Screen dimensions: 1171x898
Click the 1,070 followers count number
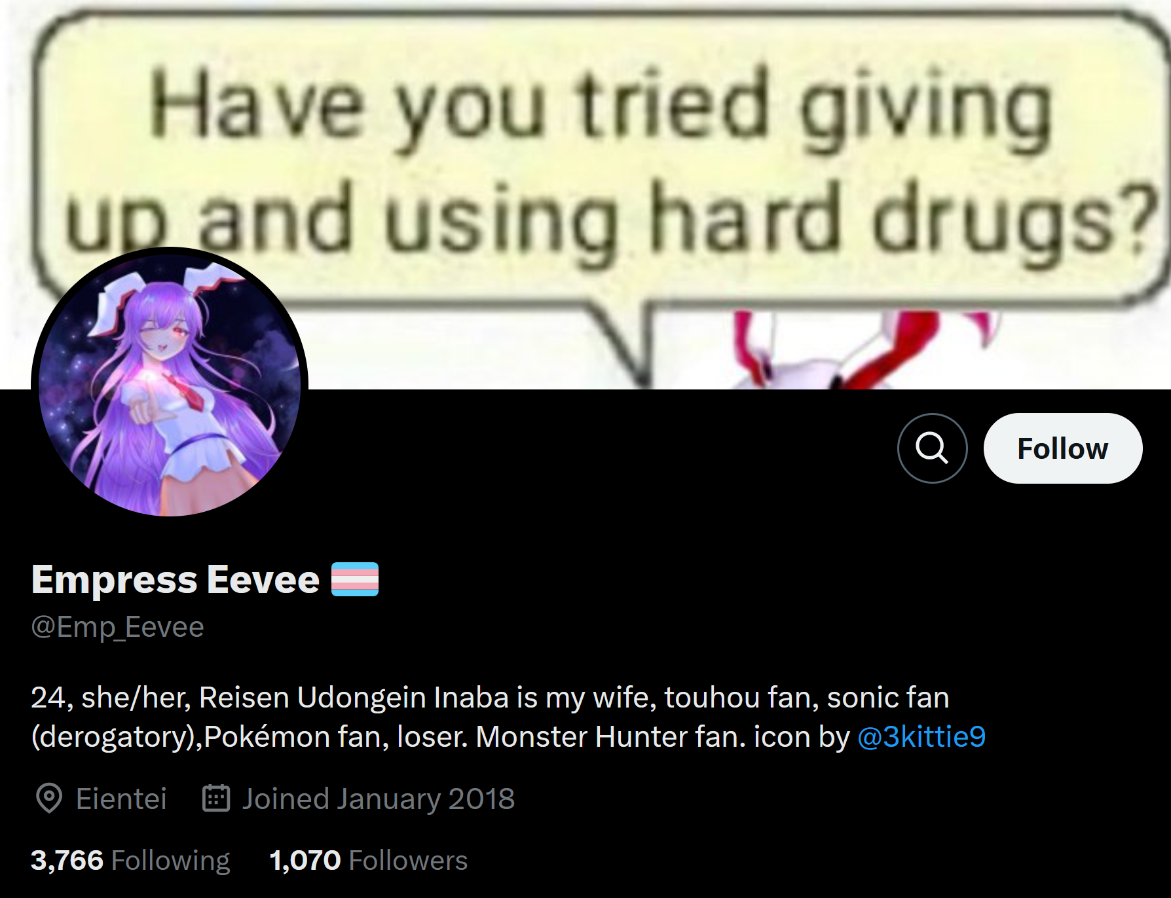click(305, 860)
